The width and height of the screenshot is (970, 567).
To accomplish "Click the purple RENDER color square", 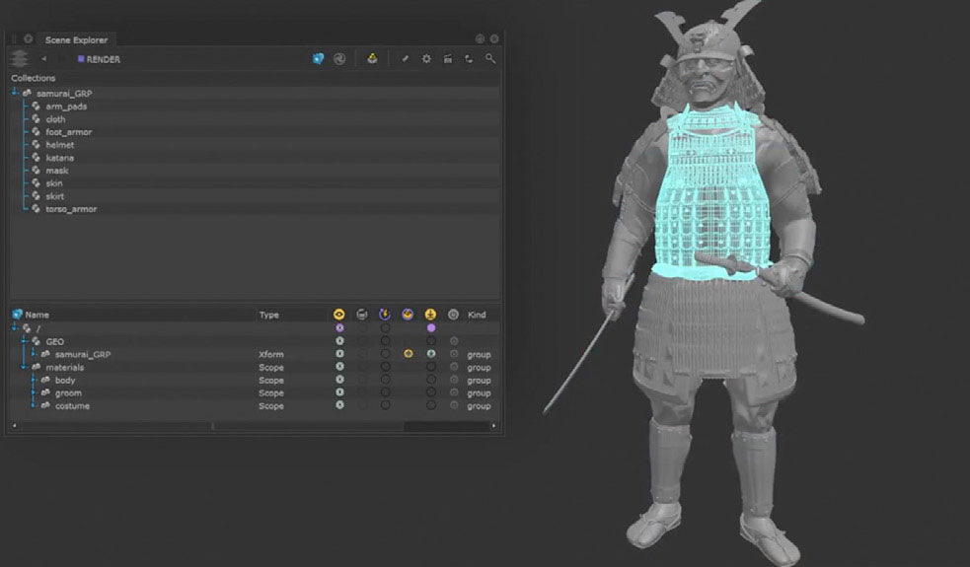I will (x=81, y=59).
